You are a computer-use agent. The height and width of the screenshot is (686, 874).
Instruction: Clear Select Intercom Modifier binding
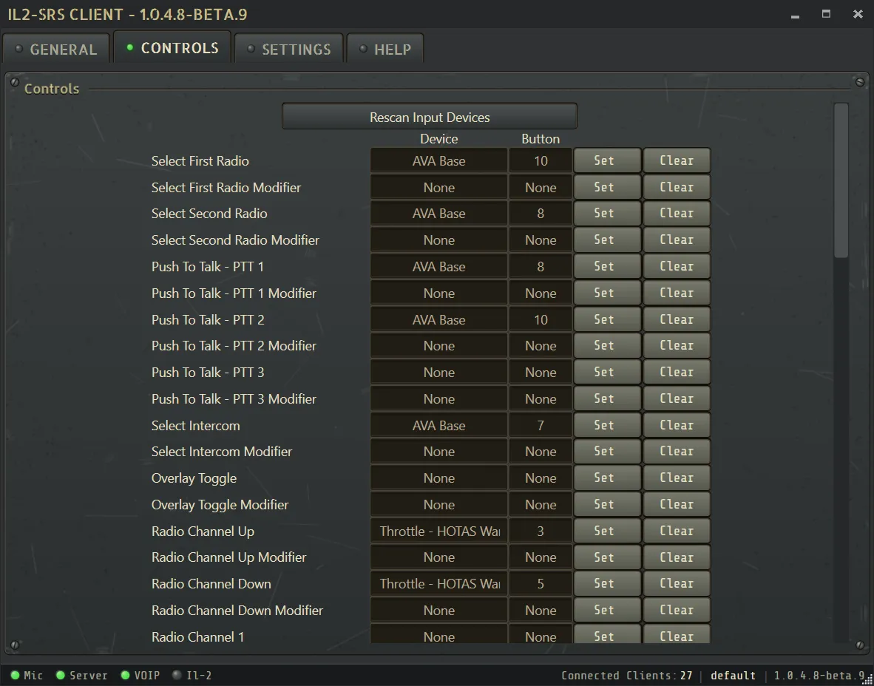pos(677,452)
